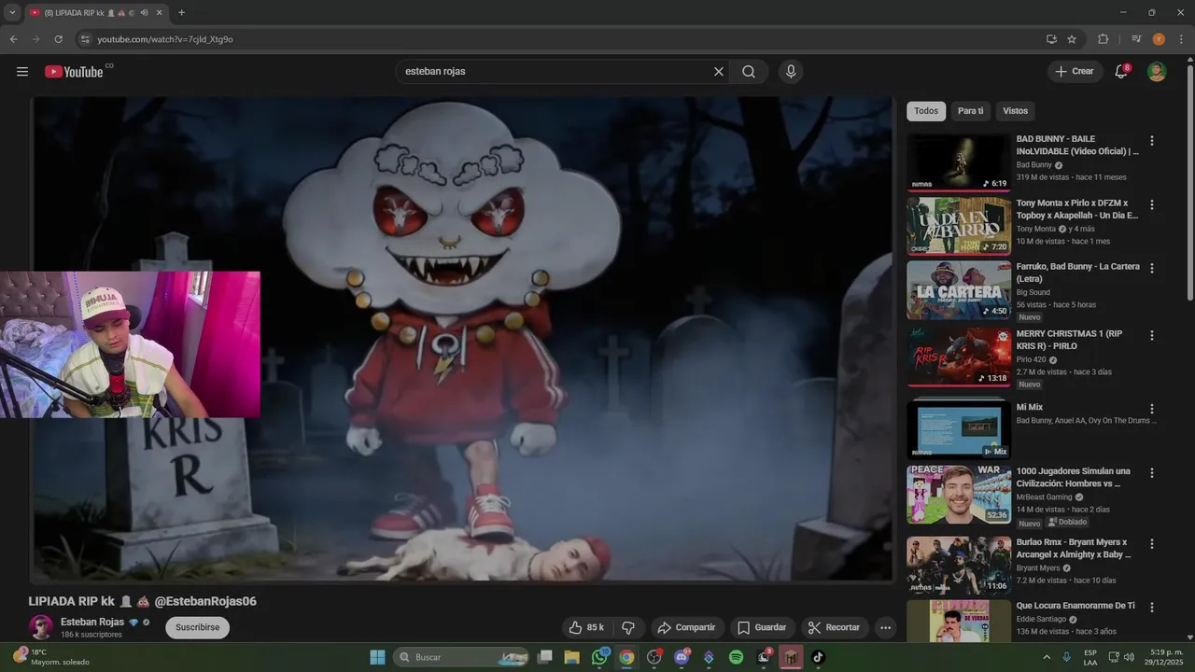Open options menu for Que Locura Enamorarme video
The image size is (1195, 672).
(x=1151, y=607)
